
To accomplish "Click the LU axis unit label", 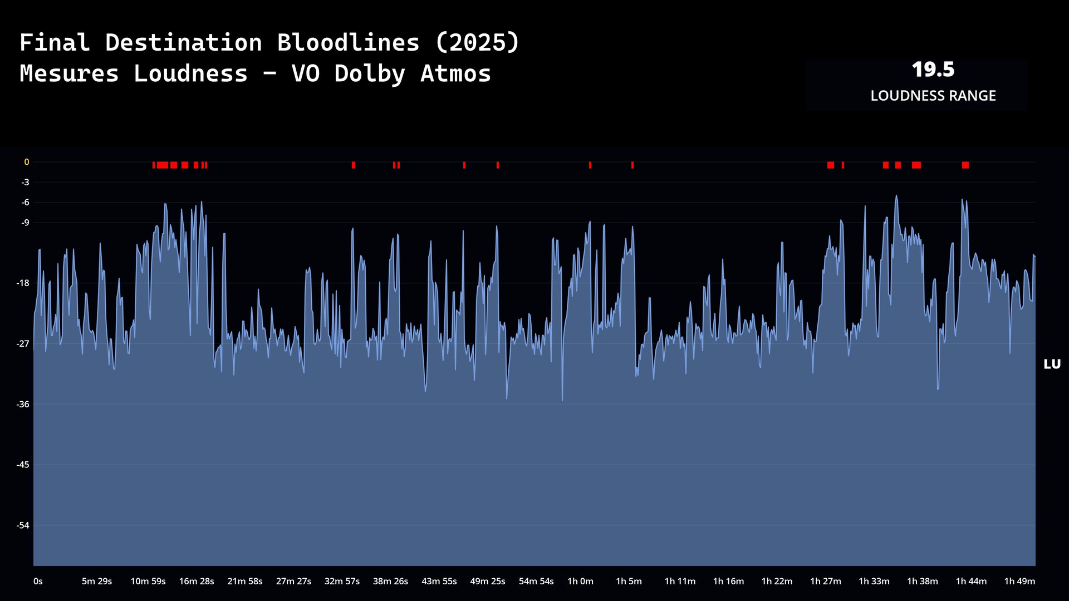I will pyautogui.click(x=1052, y=364).
